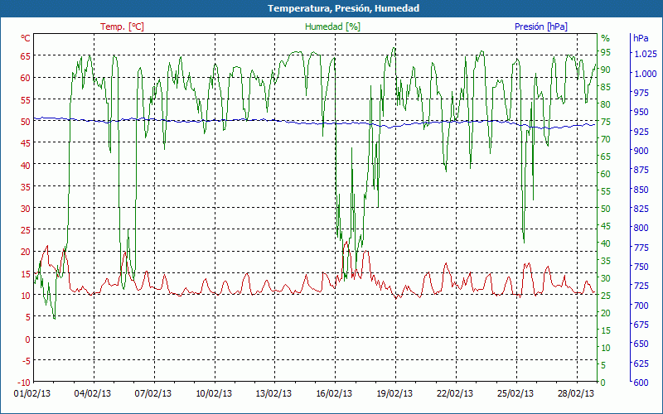Click the 95 value on humidity axis
Image resolution: width=663 pixels, height=414 pixels.
606,52
